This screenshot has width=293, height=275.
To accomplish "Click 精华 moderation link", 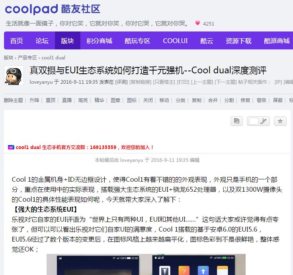I will (99, 100).
